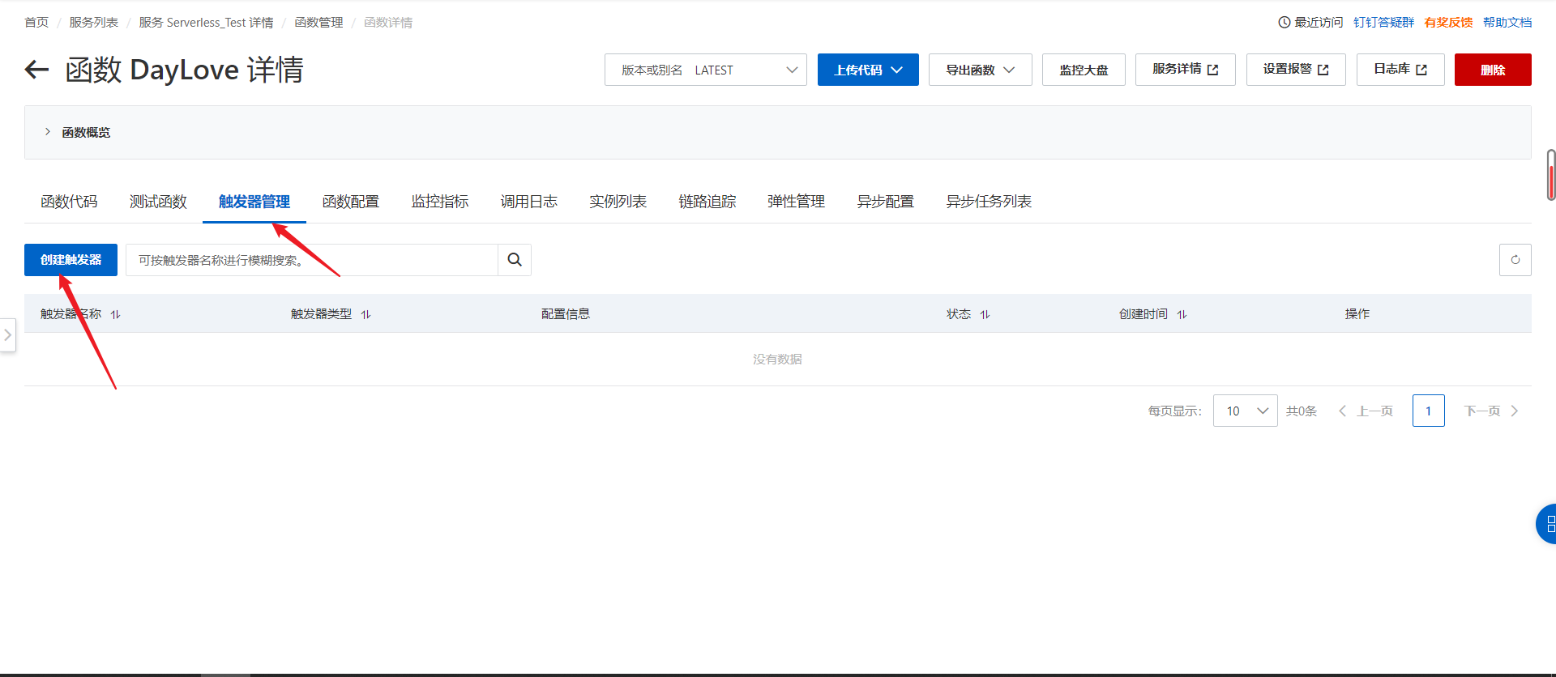Open the 链路追踪 tab
Image resolution: width=1556 pixels, height=677 pixels.
tap(707, 202)
